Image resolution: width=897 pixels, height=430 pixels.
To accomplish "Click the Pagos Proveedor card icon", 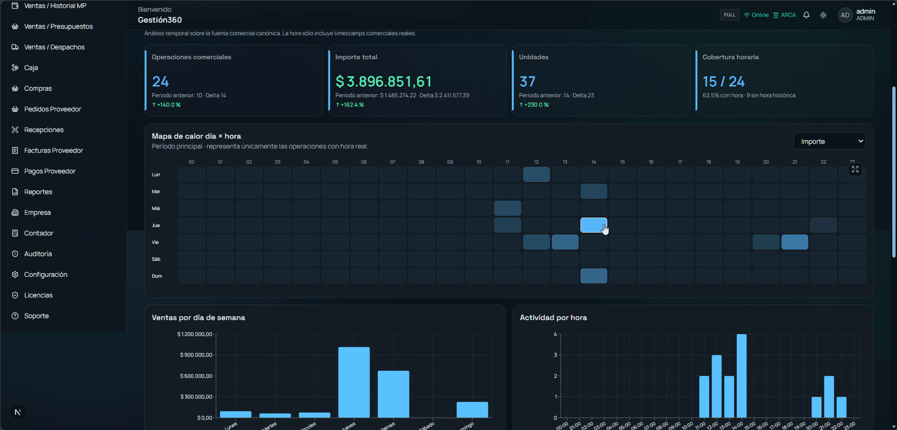I will point(15,171).
